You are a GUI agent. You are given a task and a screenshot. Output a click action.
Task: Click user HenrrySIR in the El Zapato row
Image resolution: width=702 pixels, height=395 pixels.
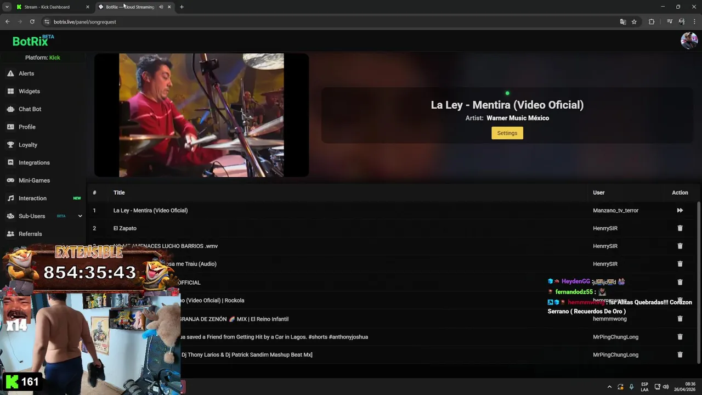click(605, 228)
